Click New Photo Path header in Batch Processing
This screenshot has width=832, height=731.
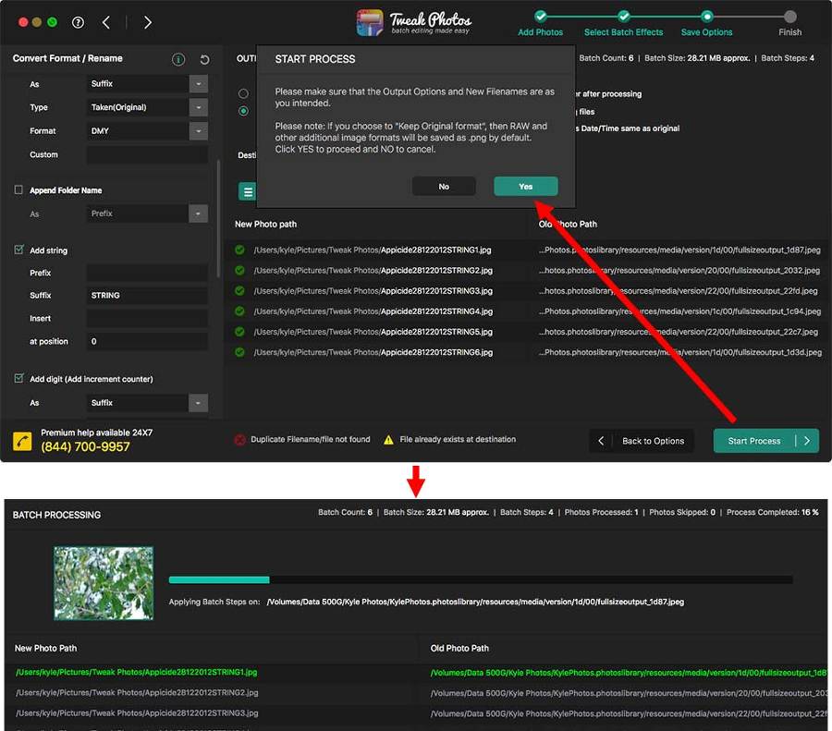[45, 648]
